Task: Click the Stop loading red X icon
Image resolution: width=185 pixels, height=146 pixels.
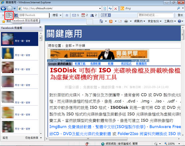Action: (115, 8)
